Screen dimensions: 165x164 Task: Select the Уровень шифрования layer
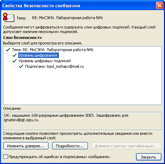coord(38,55)
